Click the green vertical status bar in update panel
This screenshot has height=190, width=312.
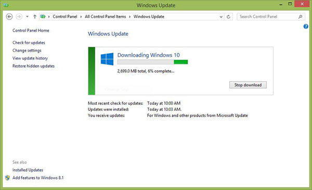tap(92, 71)
